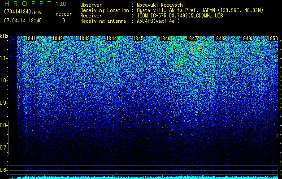Click the 1849 time marker
Screen dimensions: 282x179
pos(246,38)
